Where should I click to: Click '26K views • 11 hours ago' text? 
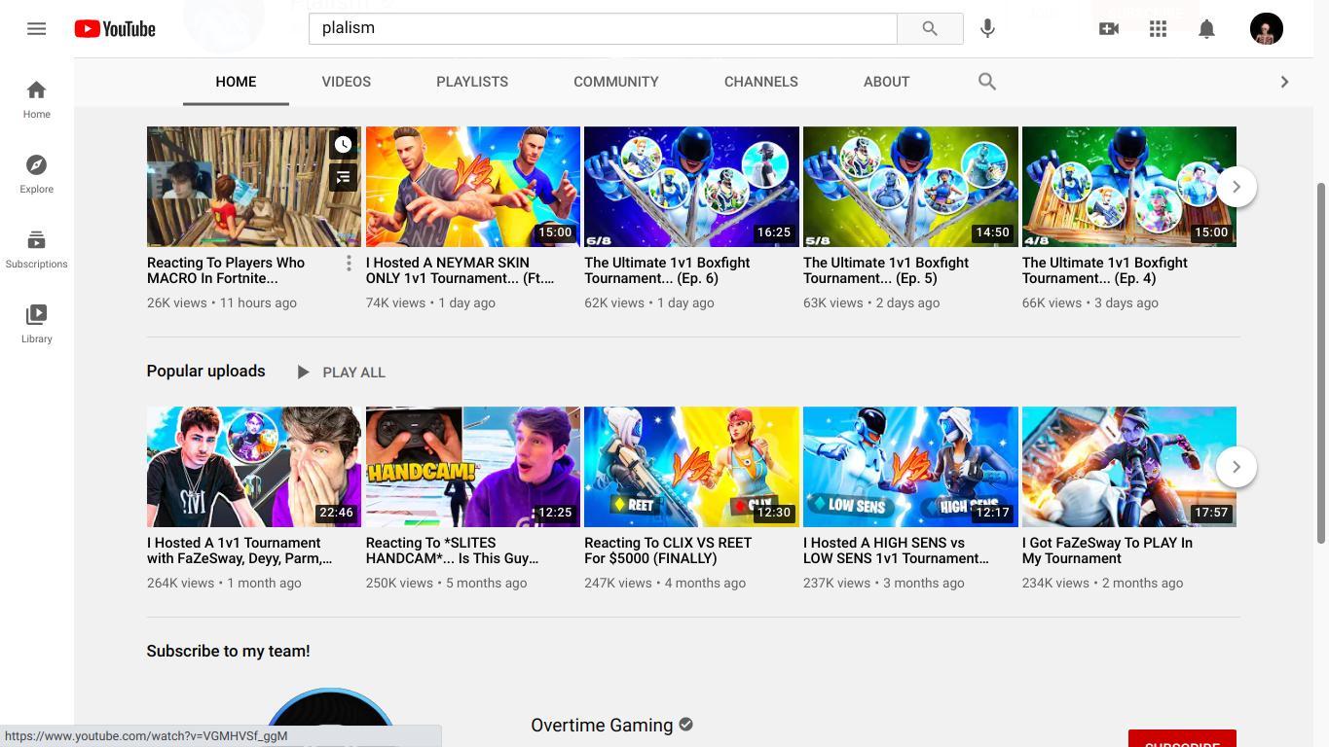222,302
